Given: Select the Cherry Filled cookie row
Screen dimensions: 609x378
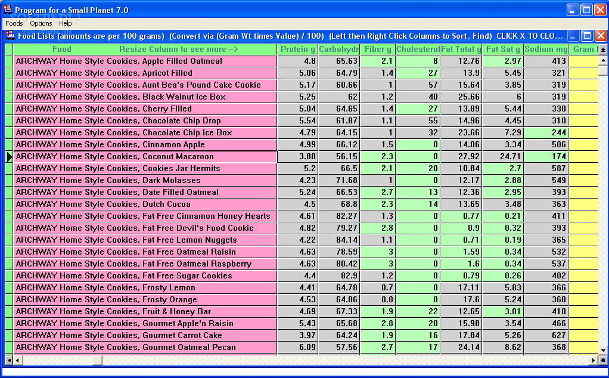Looking at the screenshot, I should pyautogui.click(x=145, y=109).
